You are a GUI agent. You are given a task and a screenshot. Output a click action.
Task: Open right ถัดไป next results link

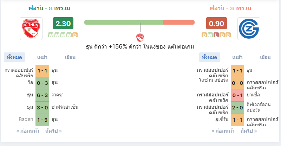click(x=249, y=131)
